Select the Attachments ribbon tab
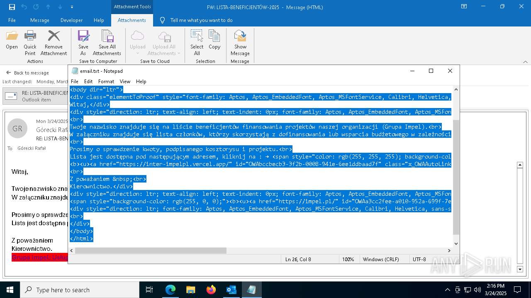 coord(132,20)
